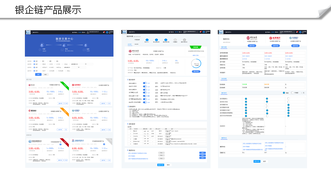
Task: Click the Bank of China logo in comparison page
Action: [252, 38]
